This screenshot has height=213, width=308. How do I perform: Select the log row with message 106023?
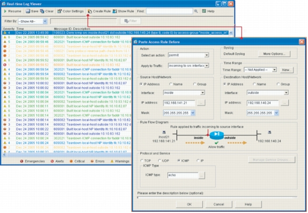click(x=116, y=33)
